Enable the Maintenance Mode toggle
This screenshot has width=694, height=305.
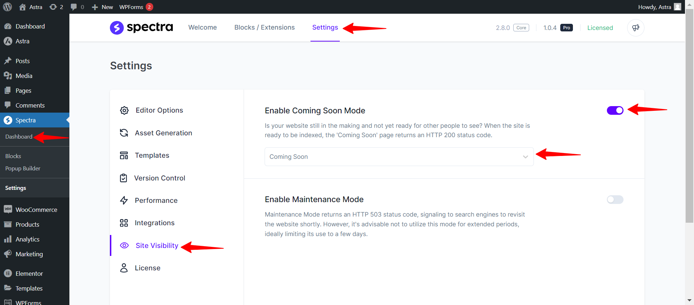(615, 200)
